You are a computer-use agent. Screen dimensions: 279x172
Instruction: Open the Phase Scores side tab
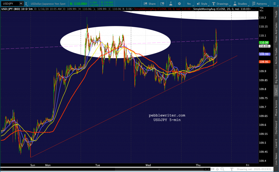(276, 108)
